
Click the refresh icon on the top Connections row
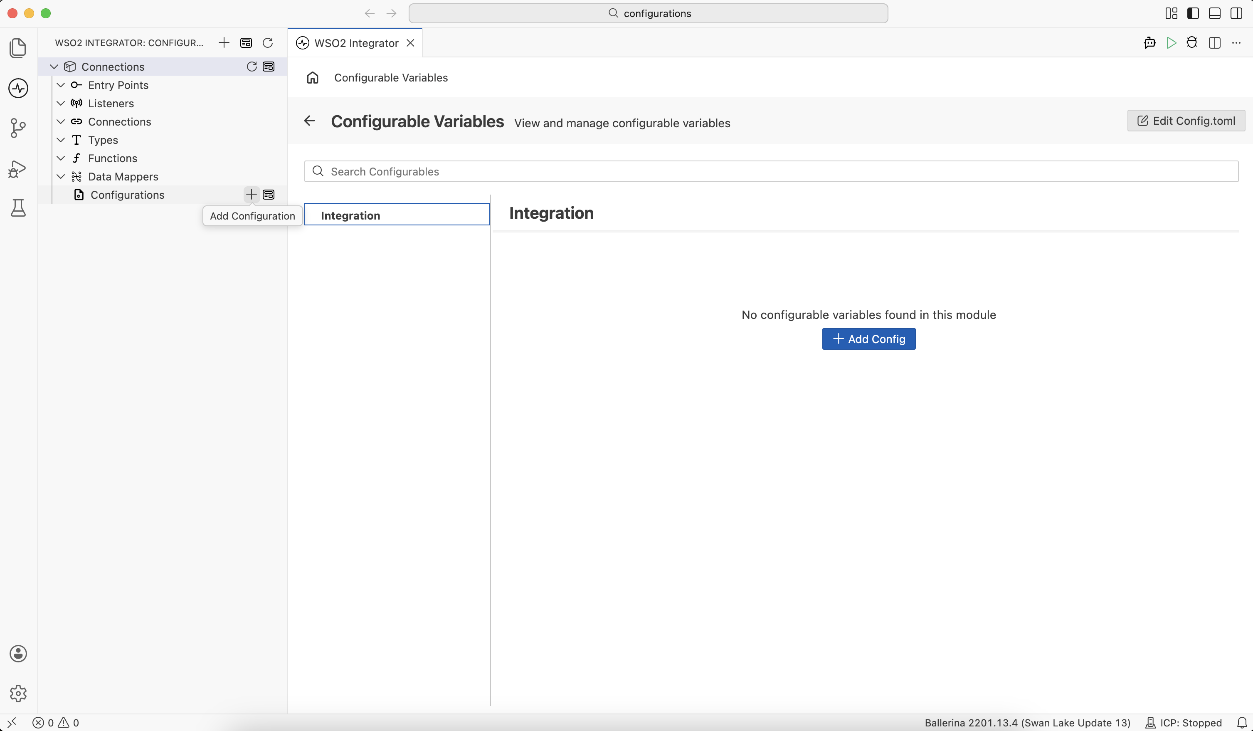252,67
